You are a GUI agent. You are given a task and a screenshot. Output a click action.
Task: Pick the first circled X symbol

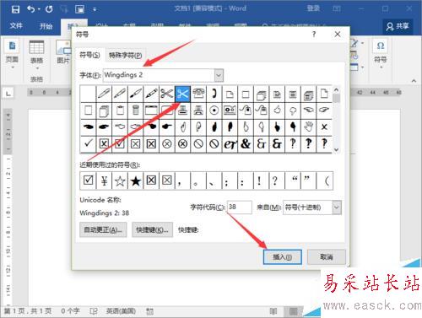[x=167, y=144]
